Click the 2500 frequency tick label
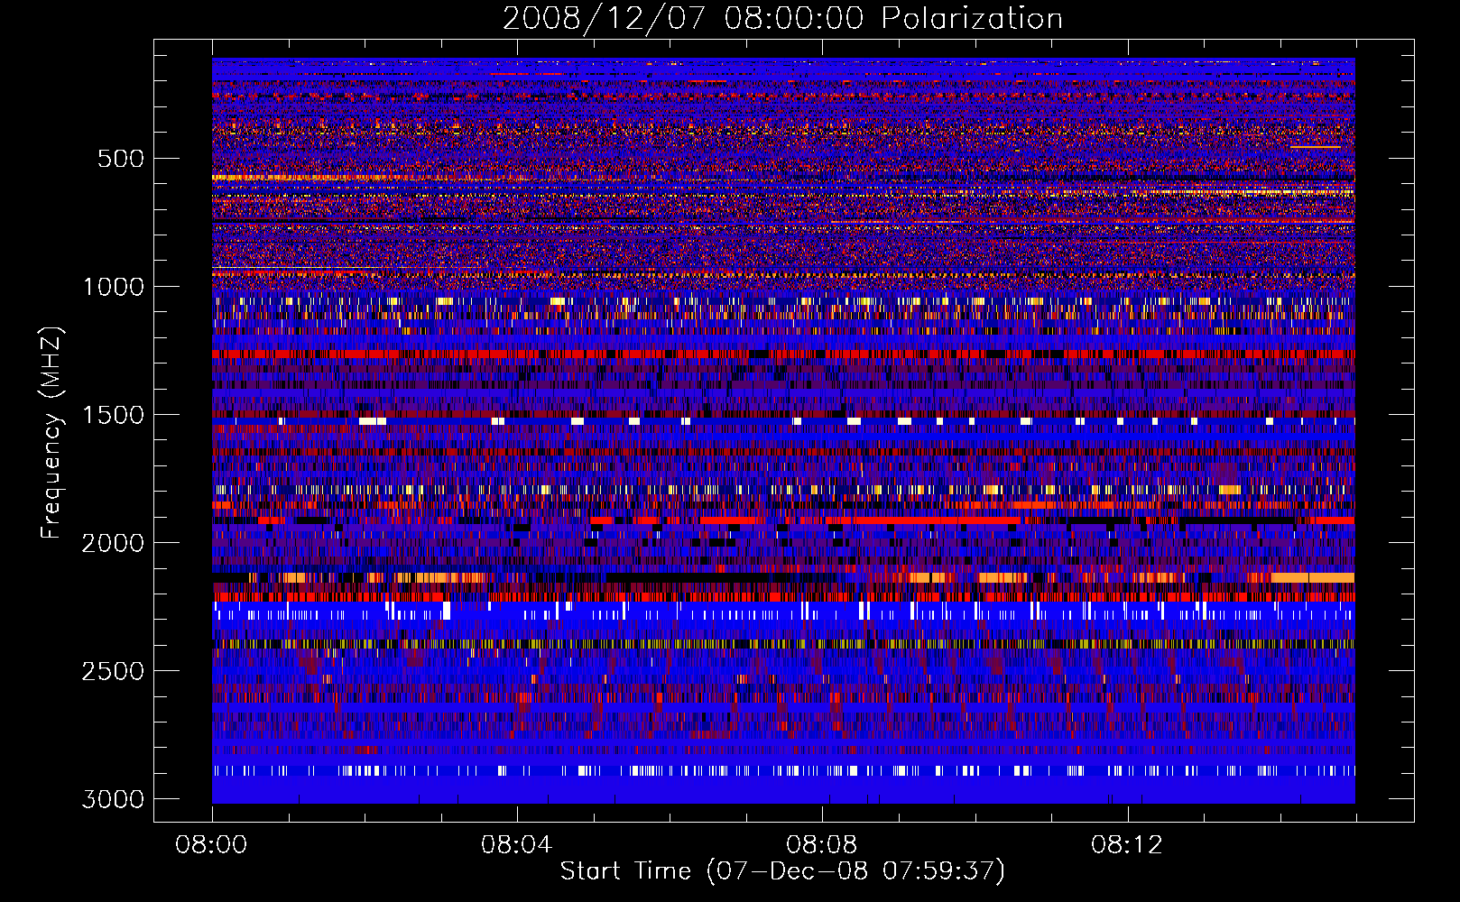The width and height of the screenshot is (1460, 902). coord(114,671)
